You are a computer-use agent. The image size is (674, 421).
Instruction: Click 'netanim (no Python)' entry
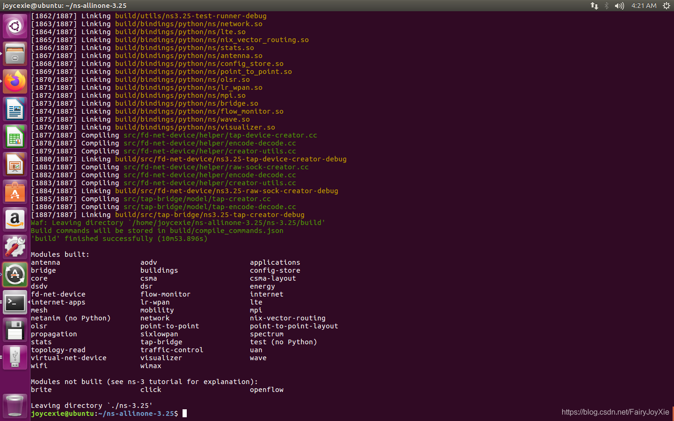click(x=71, y=318)
